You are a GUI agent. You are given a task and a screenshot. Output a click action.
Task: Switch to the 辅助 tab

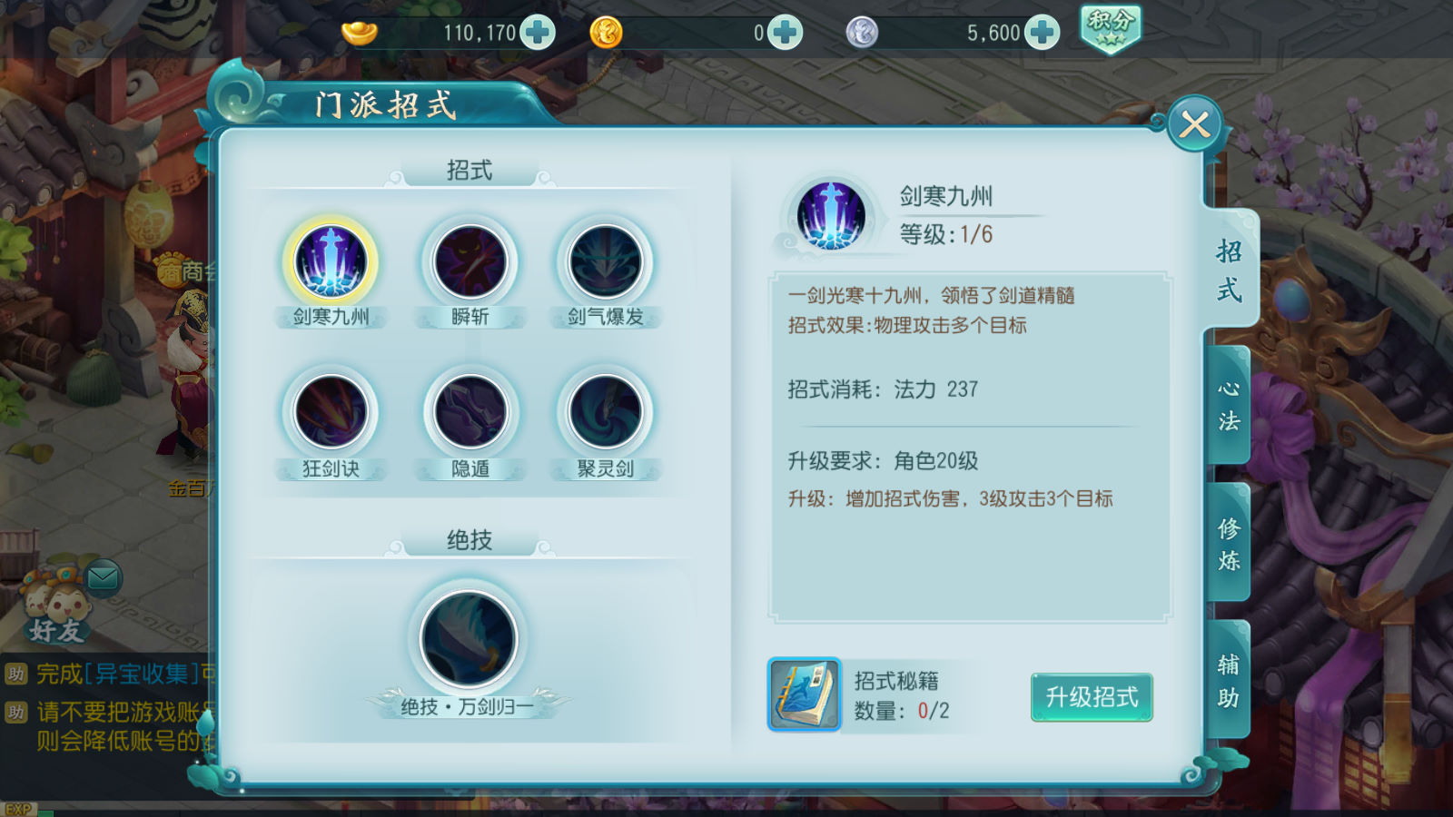(x=1229, y=681)
